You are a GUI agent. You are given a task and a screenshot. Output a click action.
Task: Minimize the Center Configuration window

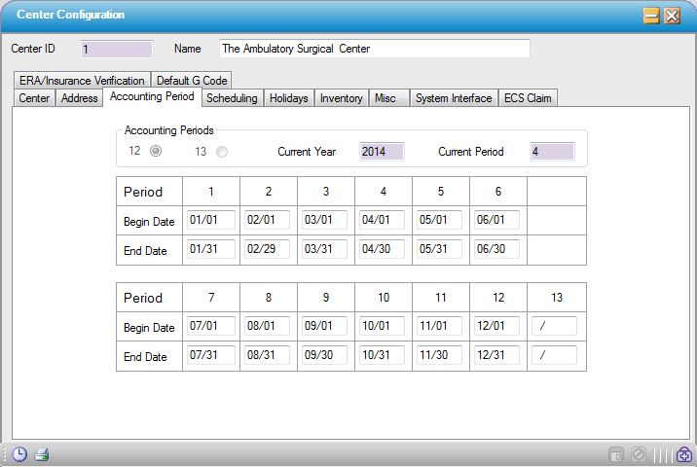pyautogui.click(x=651, y=16)
